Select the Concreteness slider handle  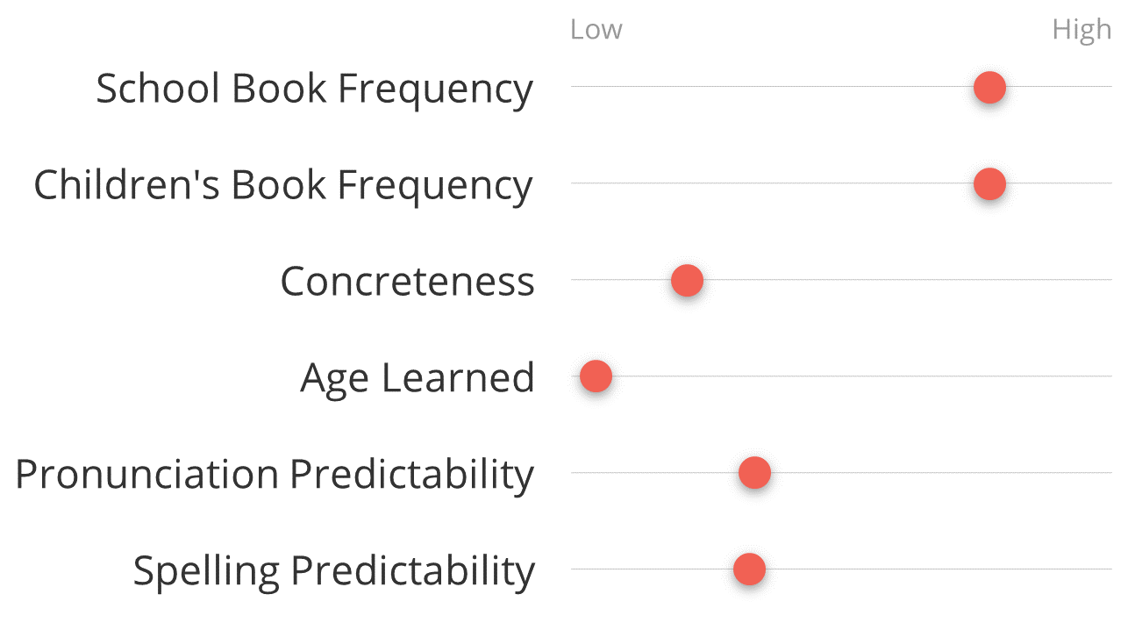[x=687, y=281]
